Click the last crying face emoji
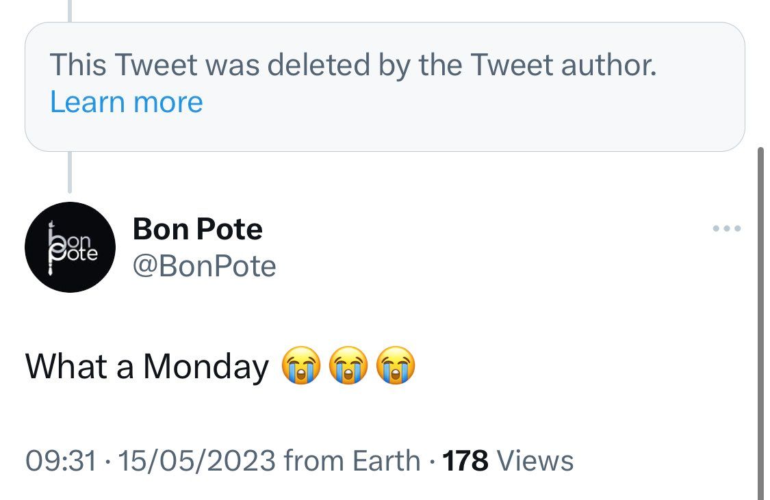This screenshot has width=770, height=500. point(396,365)
